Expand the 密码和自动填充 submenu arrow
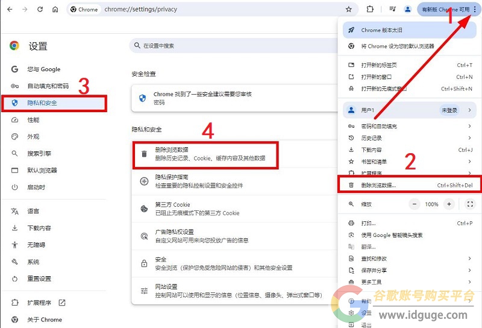This screenshot has width=482, height=328. [x=469, y=126]
